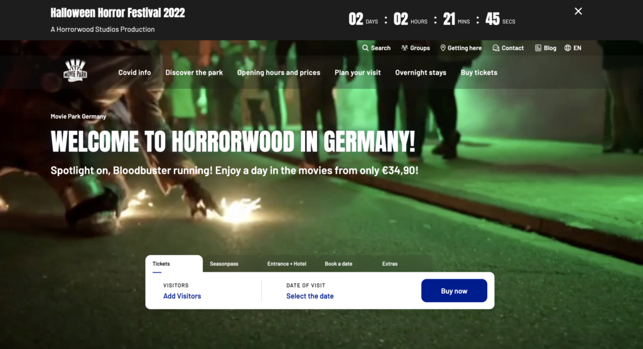The width and height of the screenshot is (643, 349).
Task: Close the Halloween Horror Festival banner
Action: pyautogui.click(x=578, y=11)
